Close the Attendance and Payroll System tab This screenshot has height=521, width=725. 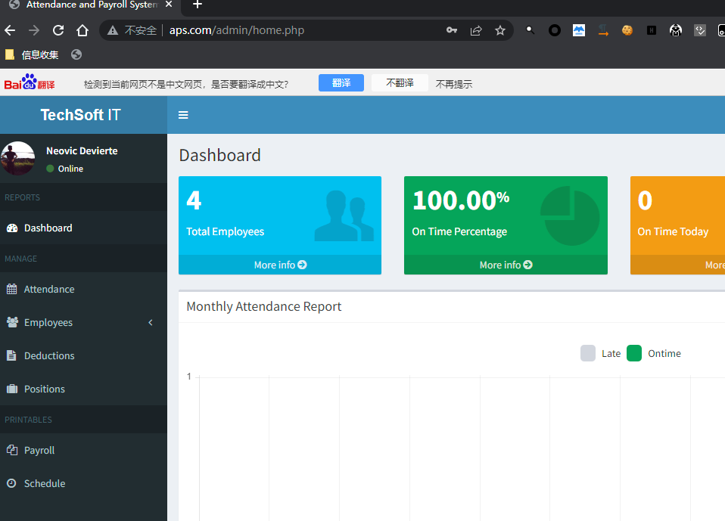pos(169,4)
